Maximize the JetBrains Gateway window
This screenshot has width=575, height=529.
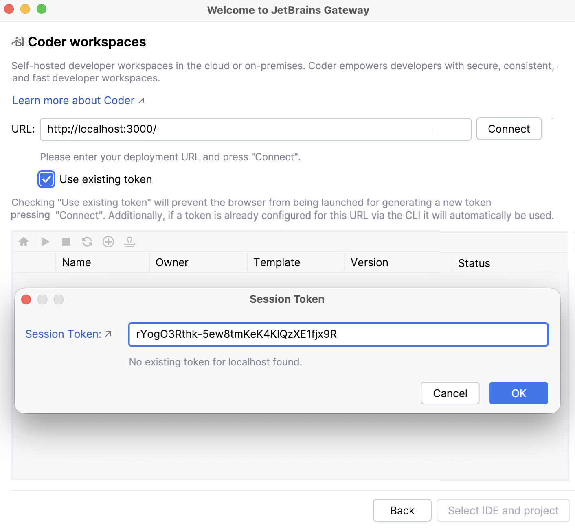[42, 9]
